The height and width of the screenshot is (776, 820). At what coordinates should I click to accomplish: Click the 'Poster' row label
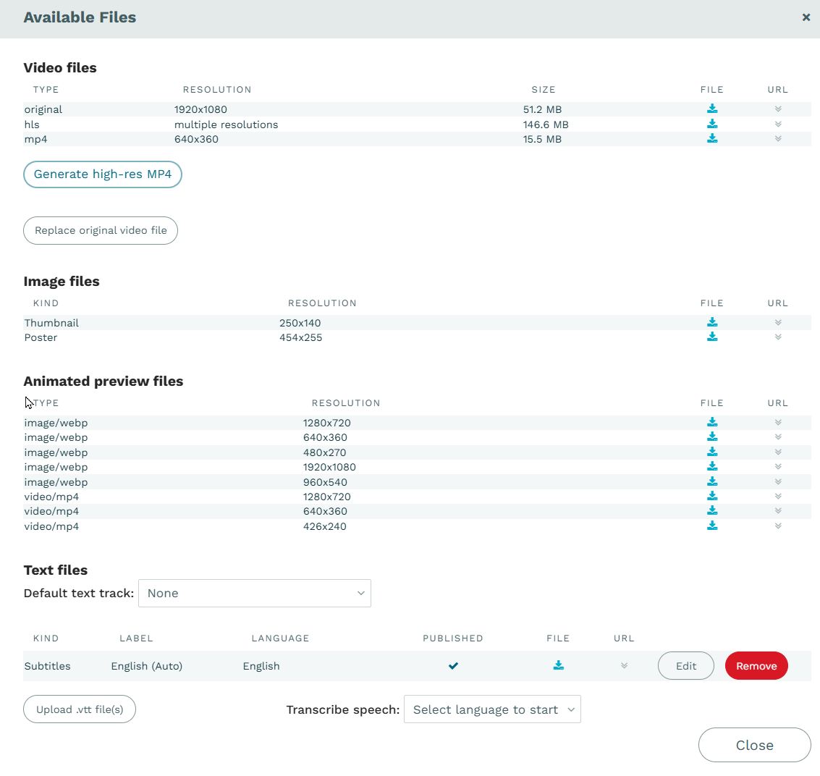tap(41, 337)
